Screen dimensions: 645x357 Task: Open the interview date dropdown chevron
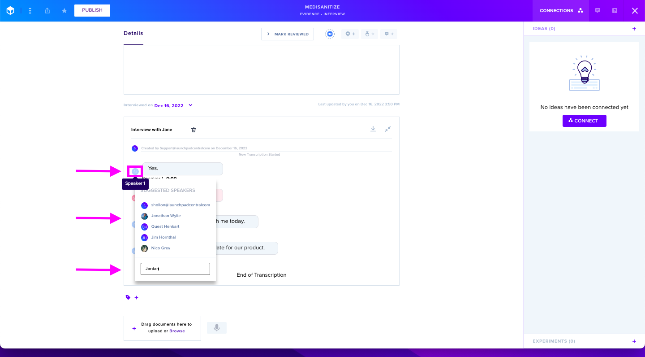190,105
